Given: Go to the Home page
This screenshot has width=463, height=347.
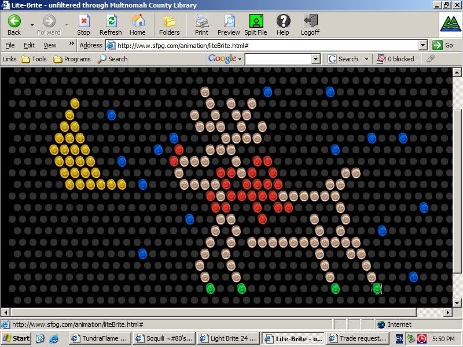Looking at the screenshot, I should (138, 25).
